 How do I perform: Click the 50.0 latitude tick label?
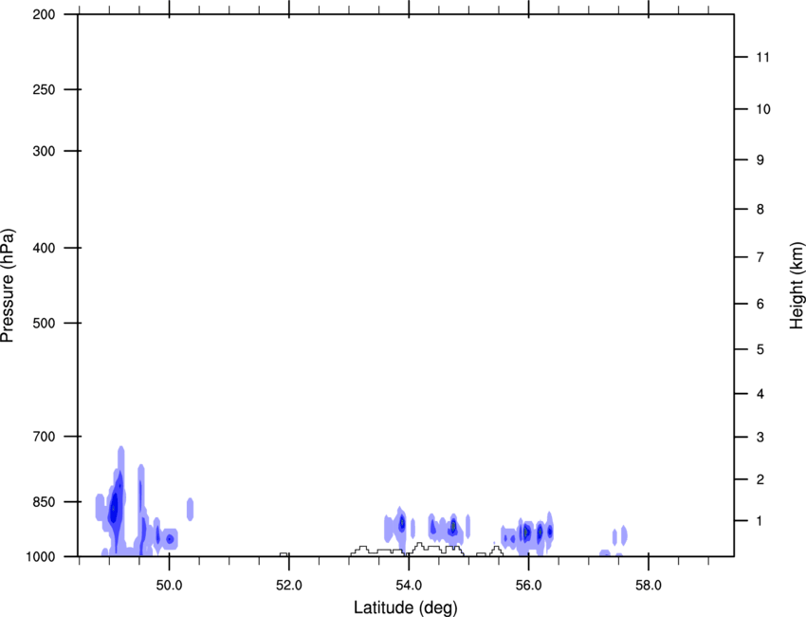click(169, 586)
